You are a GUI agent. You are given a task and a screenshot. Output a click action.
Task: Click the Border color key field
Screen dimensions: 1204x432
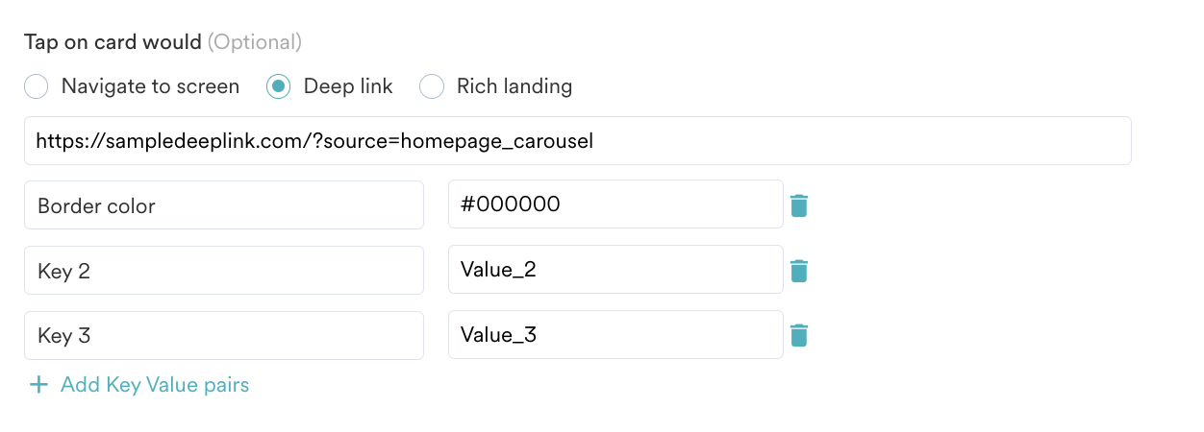click(x=223, y=205)
